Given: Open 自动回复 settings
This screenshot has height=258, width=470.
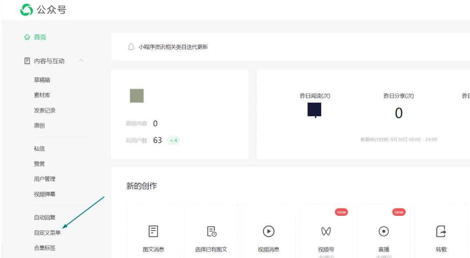Looking at the screenshot, I should [45, 218].
